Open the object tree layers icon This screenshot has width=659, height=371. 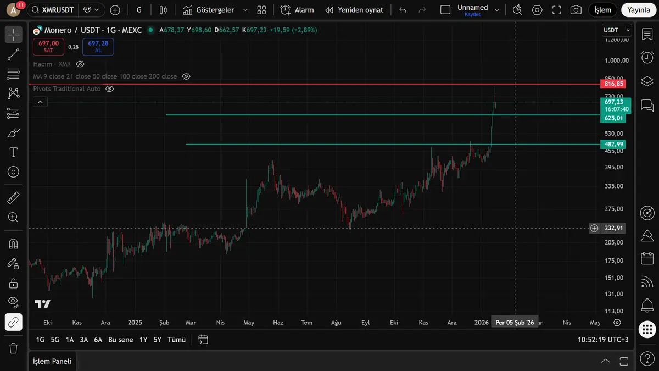pos(647,81)
